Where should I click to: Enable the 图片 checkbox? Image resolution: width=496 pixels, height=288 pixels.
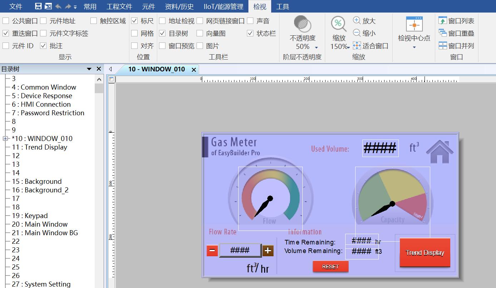click(200, 46)
